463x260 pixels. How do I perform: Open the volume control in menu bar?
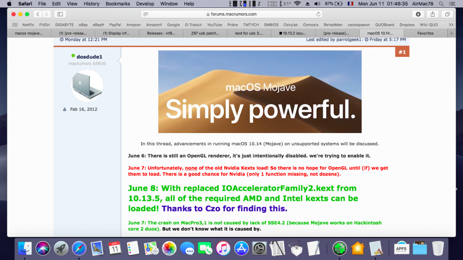pyautogui.click(x=317, y=4)
